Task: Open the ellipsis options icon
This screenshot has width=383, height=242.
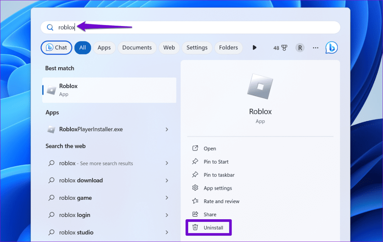Action: pos(315,47)
